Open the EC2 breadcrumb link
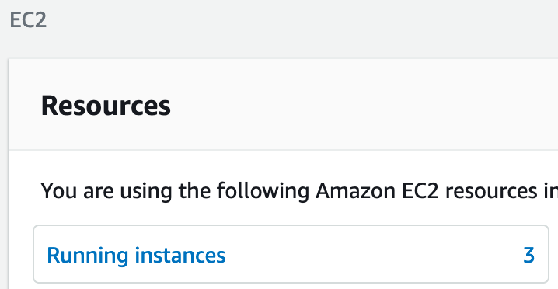 28,20
